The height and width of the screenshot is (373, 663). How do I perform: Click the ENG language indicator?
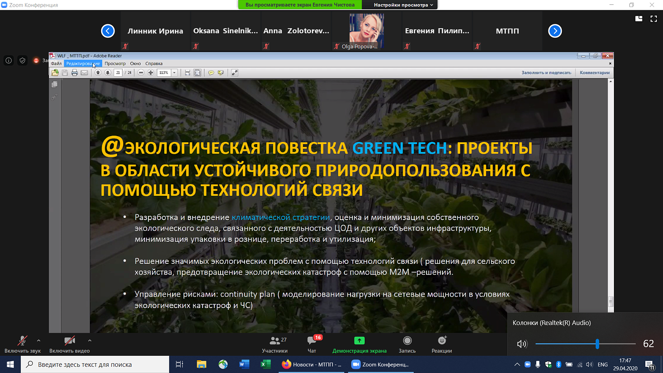coord(602,365)
